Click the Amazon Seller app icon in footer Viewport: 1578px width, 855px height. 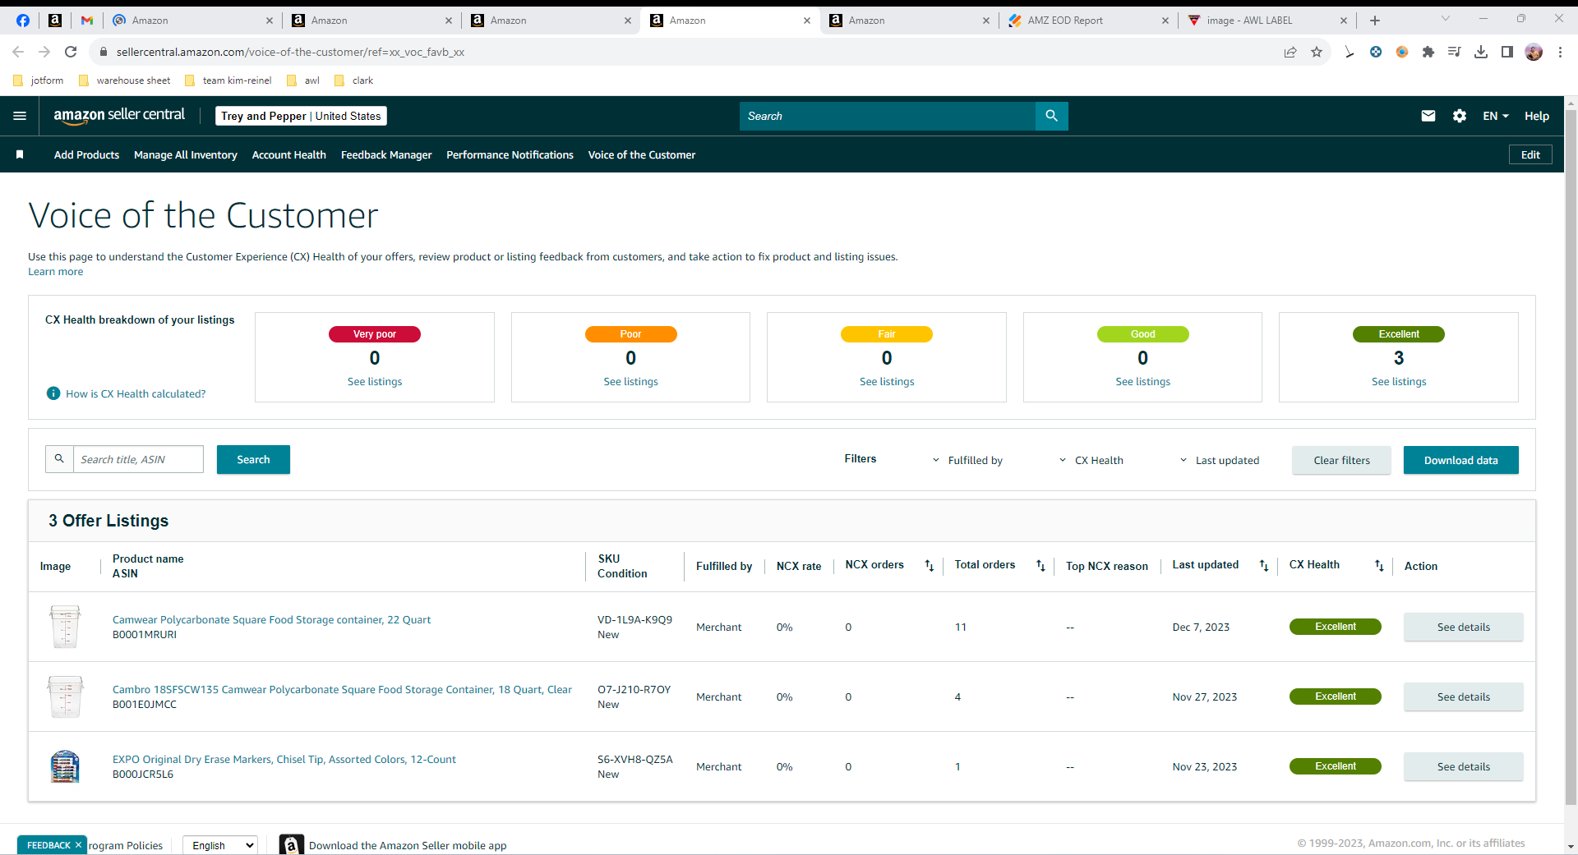point(291,844)
